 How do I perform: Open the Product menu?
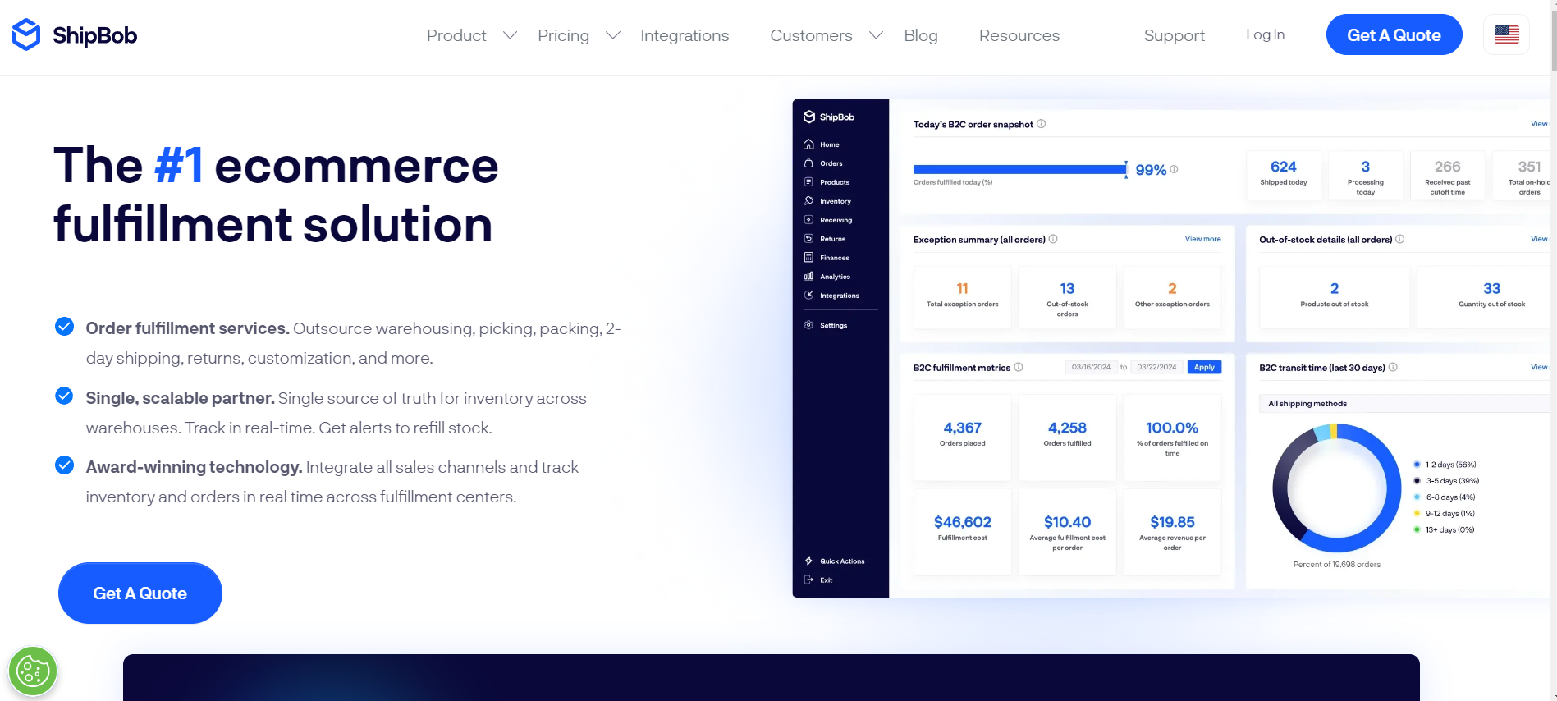pos(456,35)
